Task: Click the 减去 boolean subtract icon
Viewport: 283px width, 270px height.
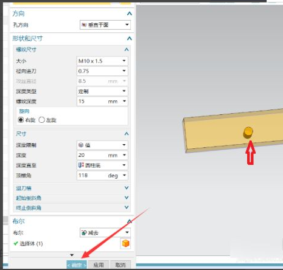Action: [x=84, y=233]
